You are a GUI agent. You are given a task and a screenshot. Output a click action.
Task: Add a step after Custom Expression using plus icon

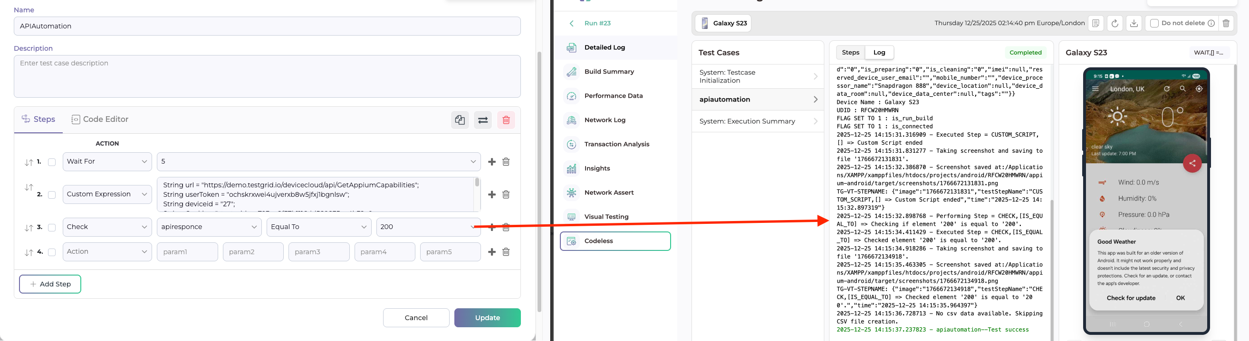click(x=491, y=194)
